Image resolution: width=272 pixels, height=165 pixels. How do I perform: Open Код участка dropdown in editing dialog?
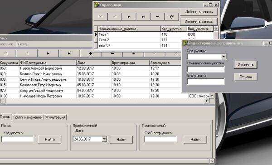tap(224, 57)
